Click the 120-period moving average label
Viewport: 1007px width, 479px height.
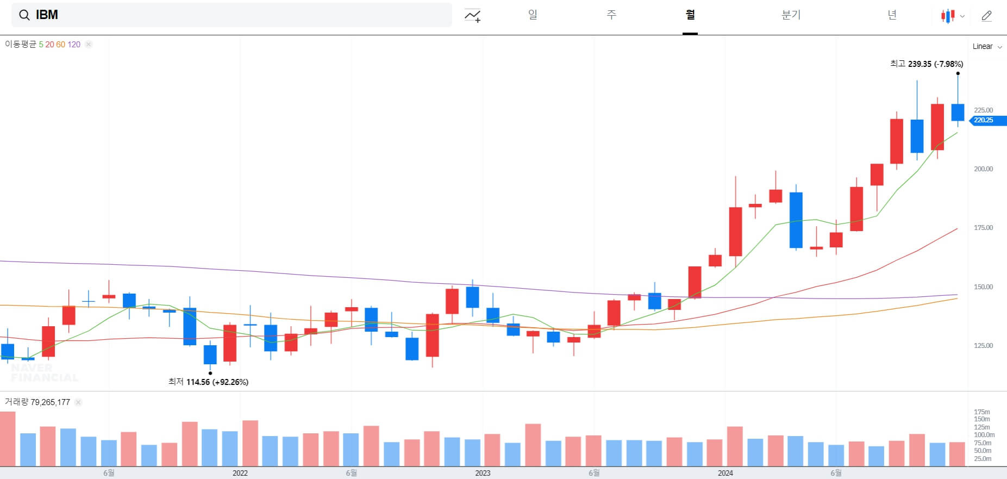[74, 45]
